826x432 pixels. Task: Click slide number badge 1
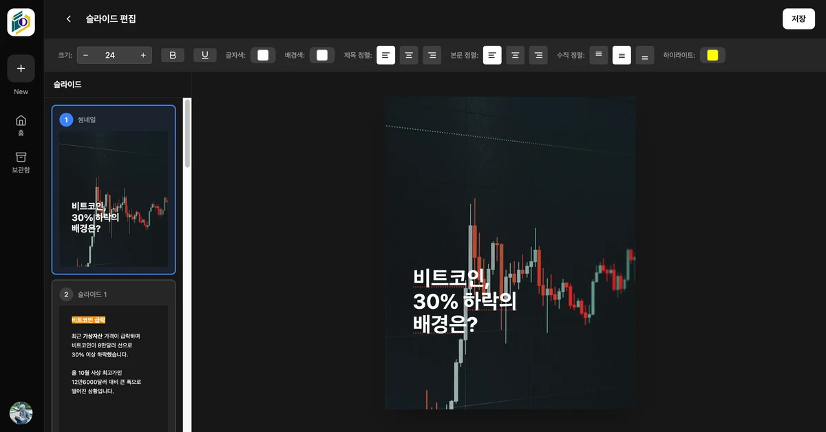tap(66, 120)
